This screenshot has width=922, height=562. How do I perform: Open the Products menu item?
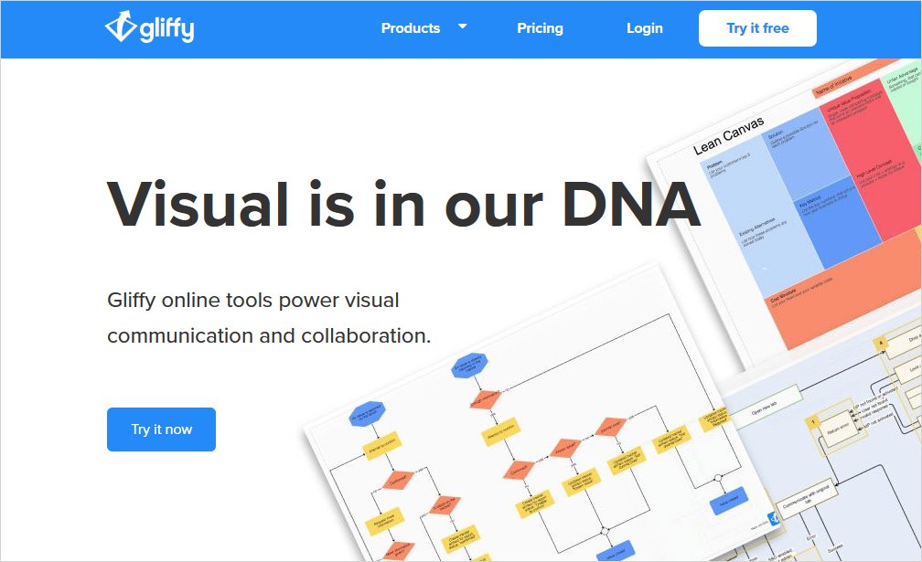tap(410, 28)
